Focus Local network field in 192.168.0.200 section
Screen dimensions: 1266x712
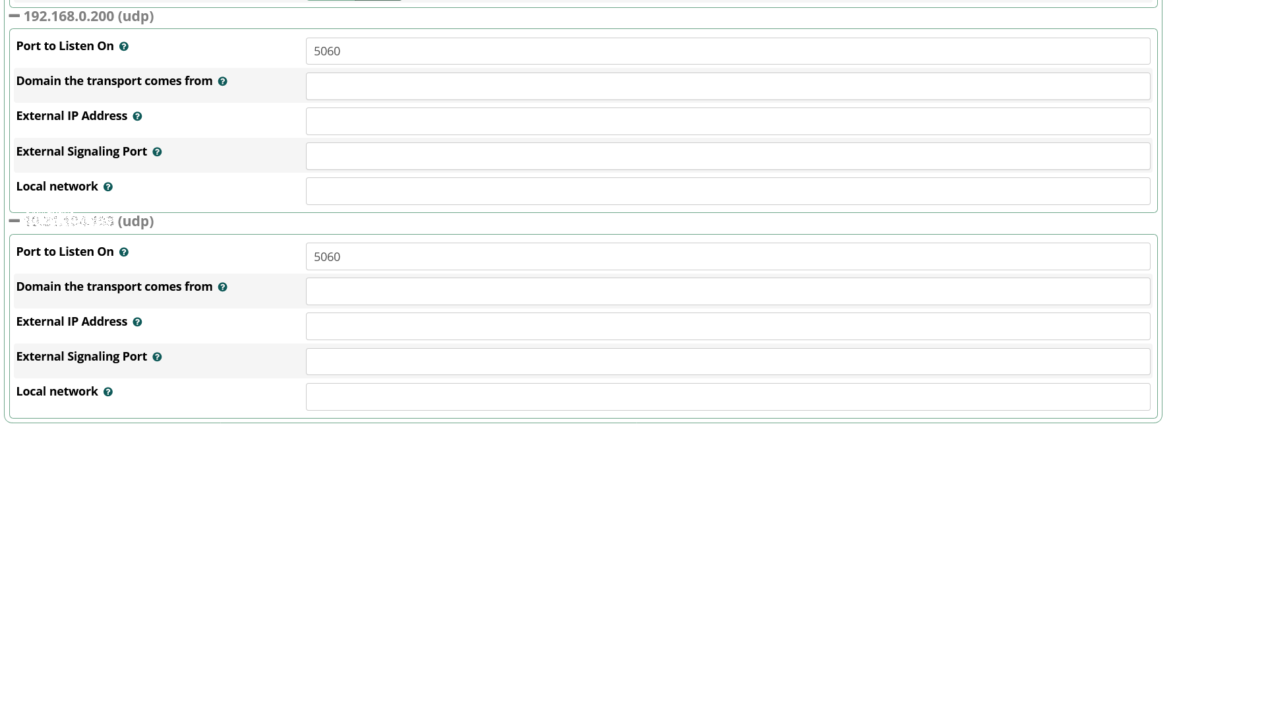point(728,191)
